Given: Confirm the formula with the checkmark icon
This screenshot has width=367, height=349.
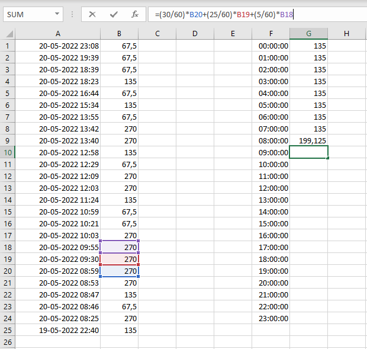Looking at the screenshot, I should click(114, 15).
